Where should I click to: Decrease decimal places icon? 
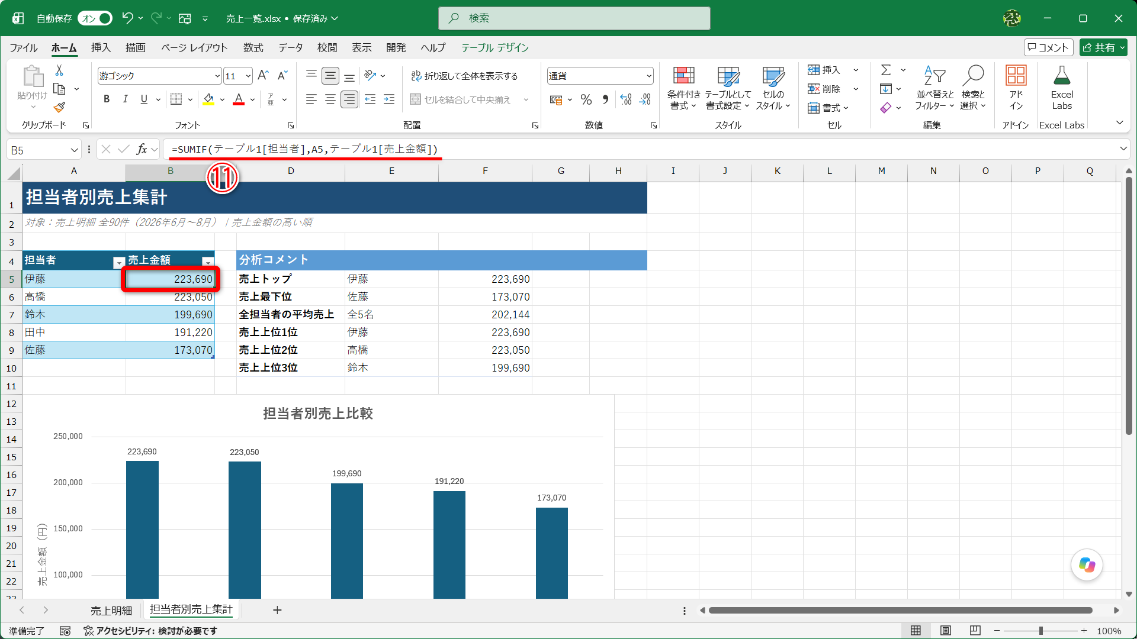(x=645, y=99)
